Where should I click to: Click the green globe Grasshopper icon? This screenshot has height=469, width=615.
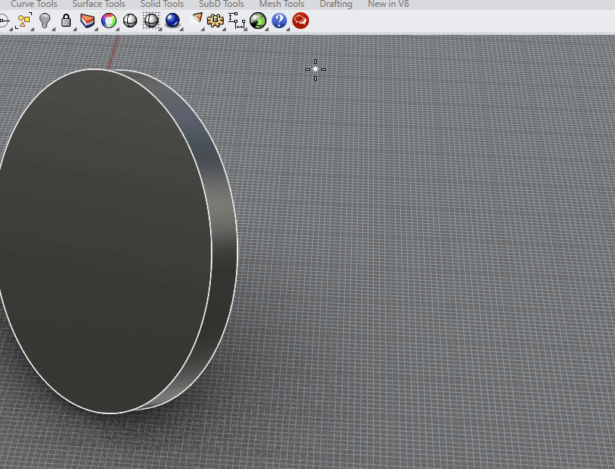coord(258,21)
